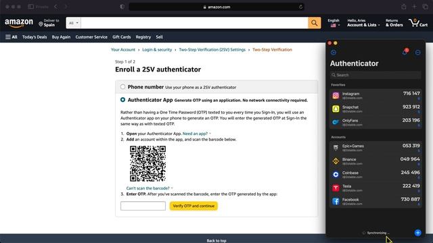The height and width of the screenshot is (243, 433).
Task: Copy OnlyFans code 203 196
Action: pyautogui.click(x=411, y=120)
